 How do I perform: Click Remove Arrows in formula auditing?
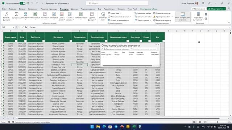142,20
